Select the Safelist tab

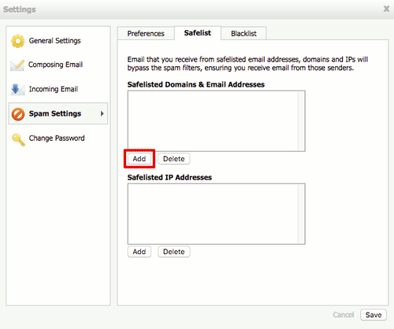pos(198,33)
